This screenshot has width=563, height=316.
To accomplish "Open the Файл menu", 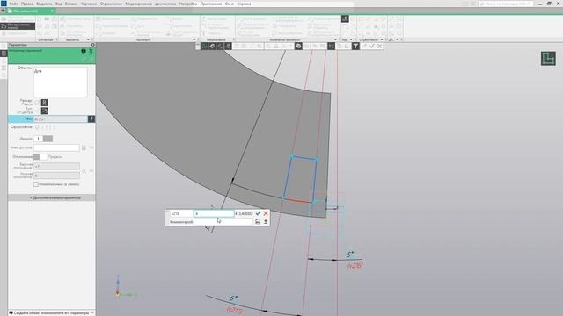I will [14, 4].
